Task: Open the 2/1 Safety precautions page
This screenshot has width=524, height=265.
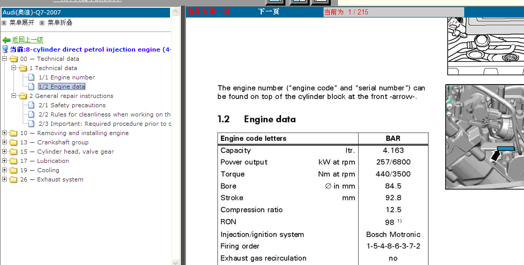Action: [x=72, y=105]
